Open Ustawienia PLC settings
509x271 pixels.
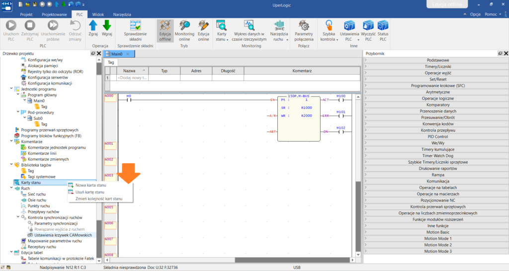point(349,30)
